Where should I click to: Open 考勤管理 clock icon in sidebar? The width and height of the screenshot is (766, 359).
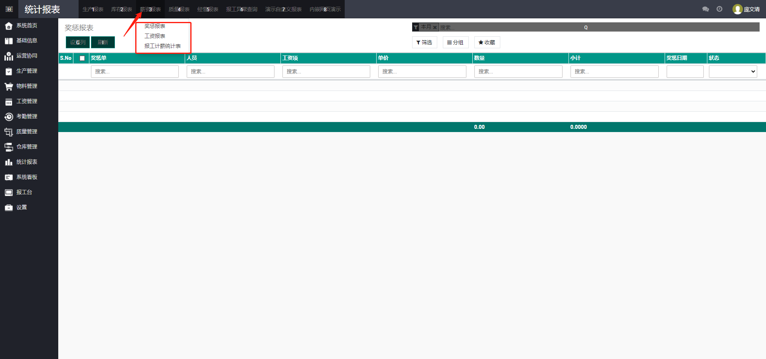coord(8,117)
